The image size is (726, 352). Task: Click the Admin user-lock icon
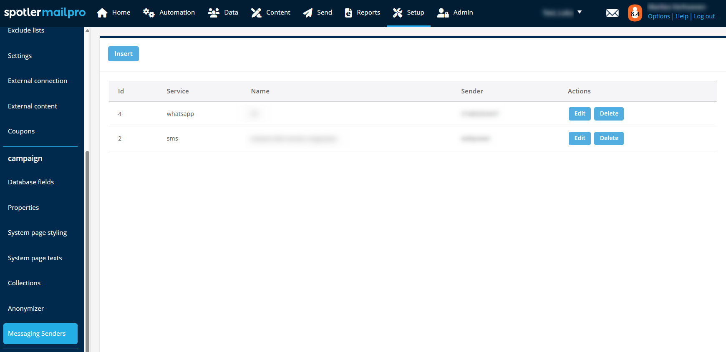443,13
